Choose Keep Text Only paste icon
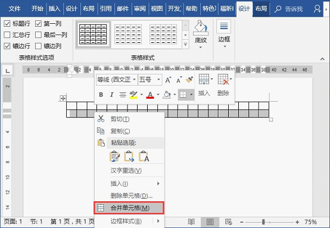Viewport: 330px width, 228px height. (144, 157)
